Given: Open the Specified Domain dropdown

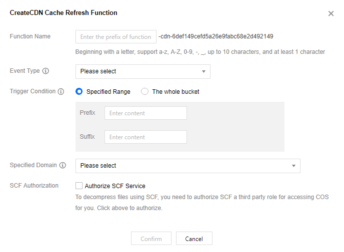Looking at the screenshot, I should point(187,166).
